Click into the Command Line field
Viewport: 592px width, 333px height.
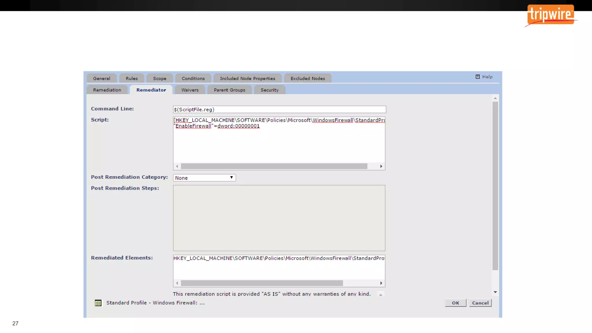point(279,110)
